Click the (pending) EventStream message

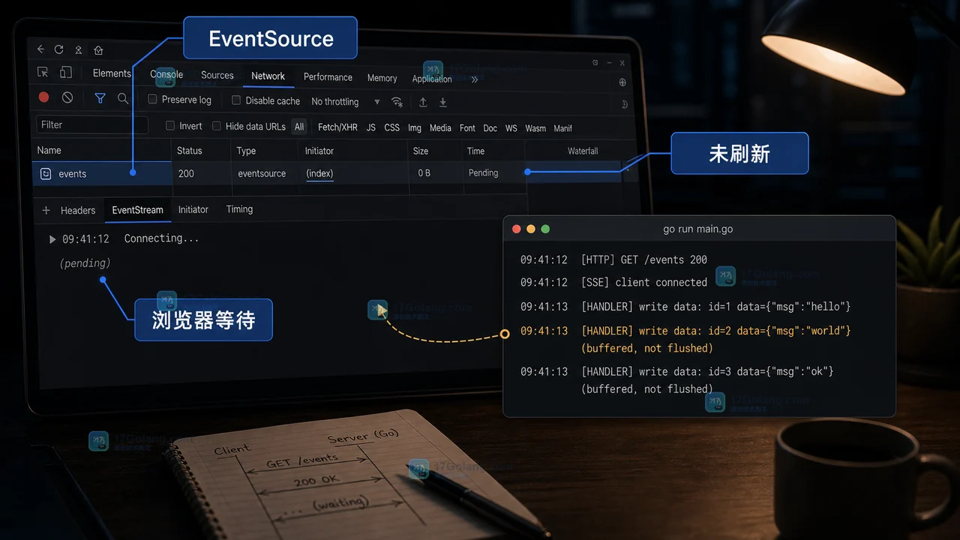85,263
